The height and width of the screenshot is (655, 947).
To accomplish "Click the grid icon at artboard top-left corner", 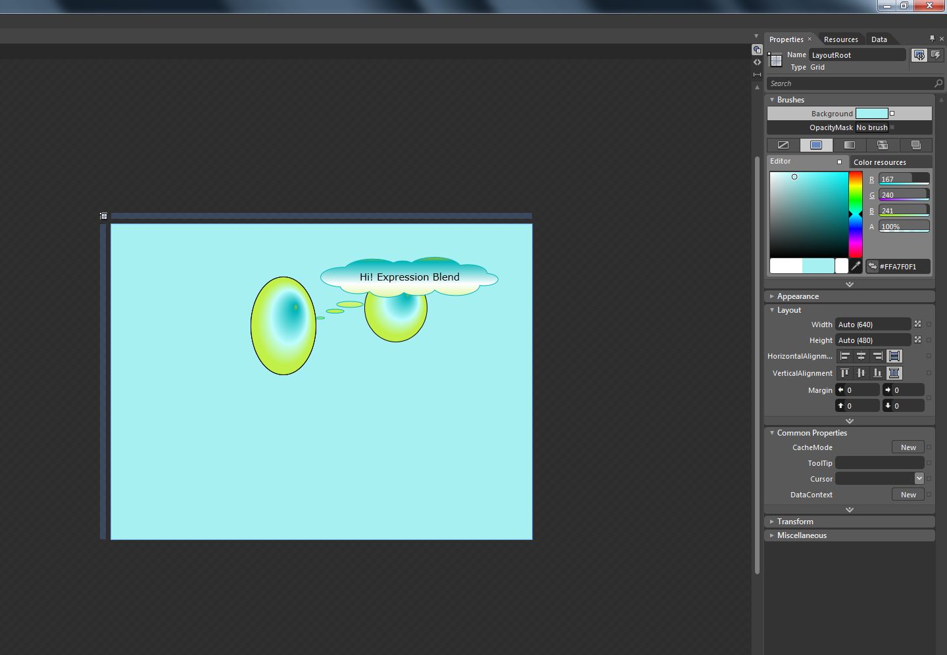I will click(103, 215).
